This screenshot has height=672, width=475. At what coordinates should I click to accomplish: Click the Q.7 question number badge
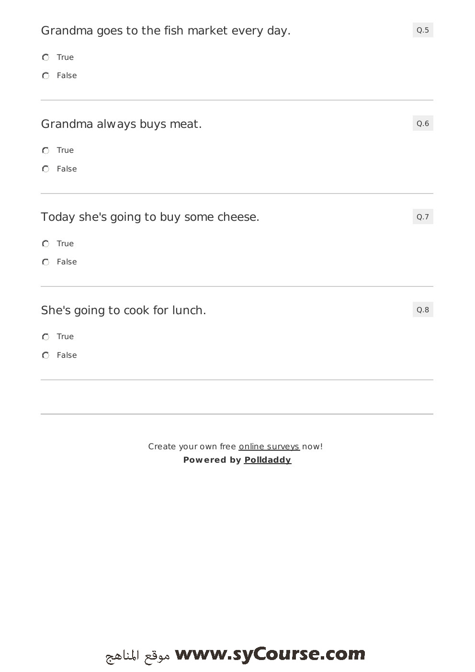pyautogui.click(x=423, y=217)
